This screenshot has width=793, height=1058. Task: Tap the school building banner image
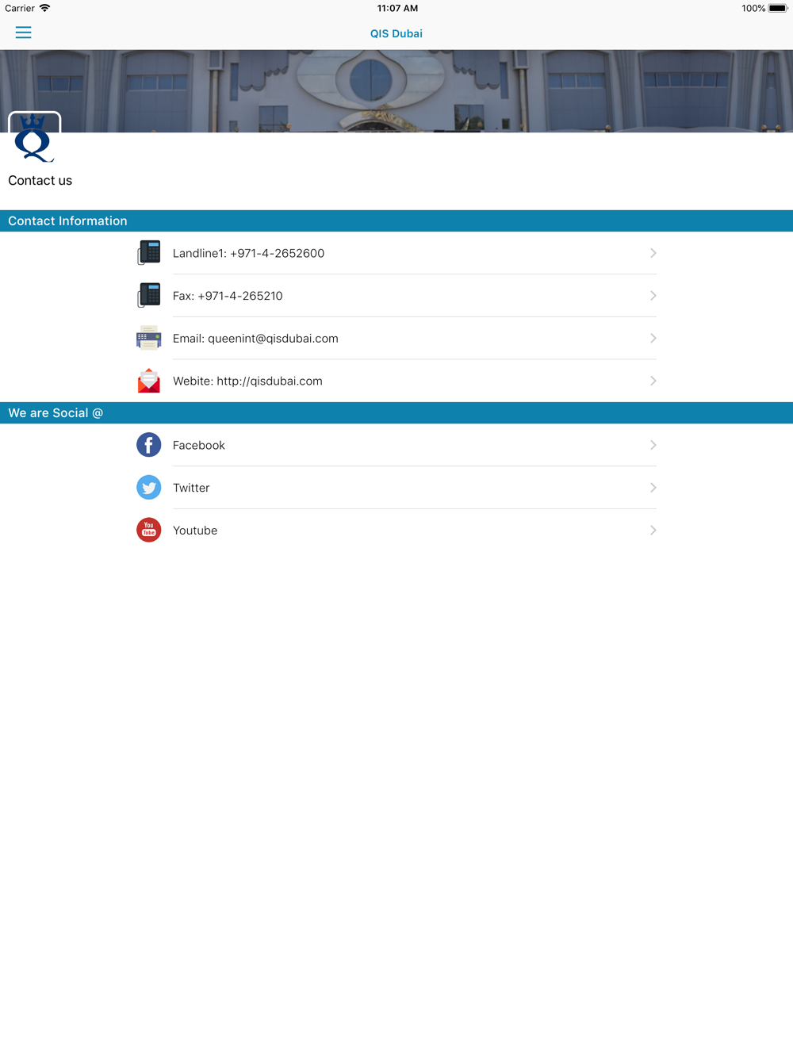(x=396, y=90)
